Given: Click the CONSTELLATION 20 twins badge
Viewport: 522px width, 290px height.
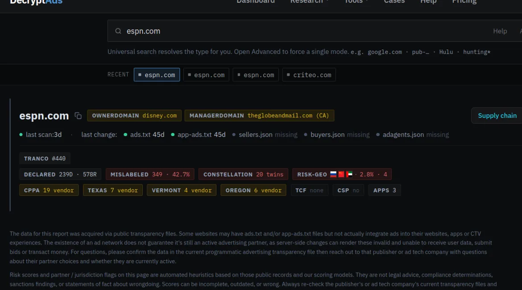Looking at the screenshot, I should pos(243,174).
